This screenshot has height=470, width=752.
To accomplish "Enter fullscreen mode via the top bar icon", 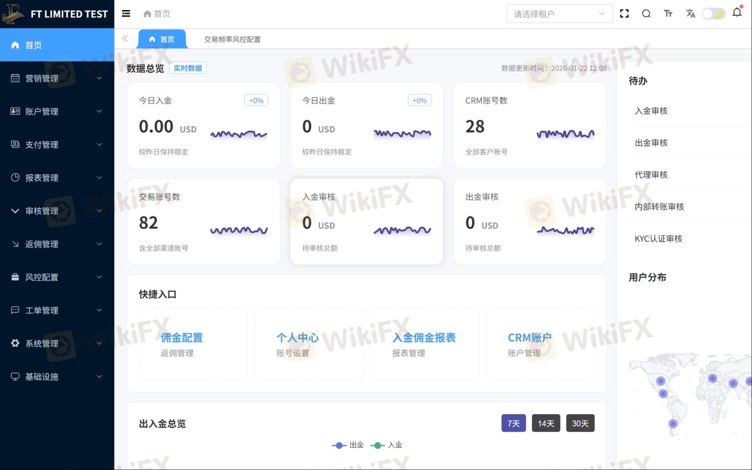I will coord(624,14).
